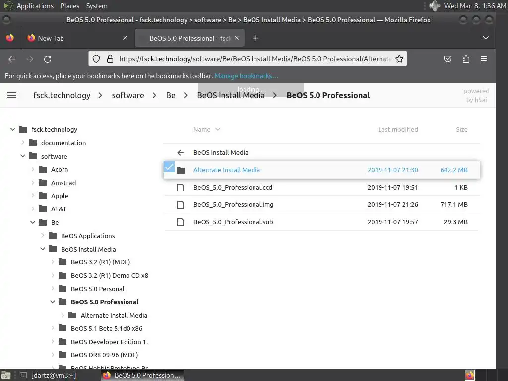Click the Apple folder icon in tree
This screenshot has height=381, width=508.
pyautogui.click(x=43, y=196)
